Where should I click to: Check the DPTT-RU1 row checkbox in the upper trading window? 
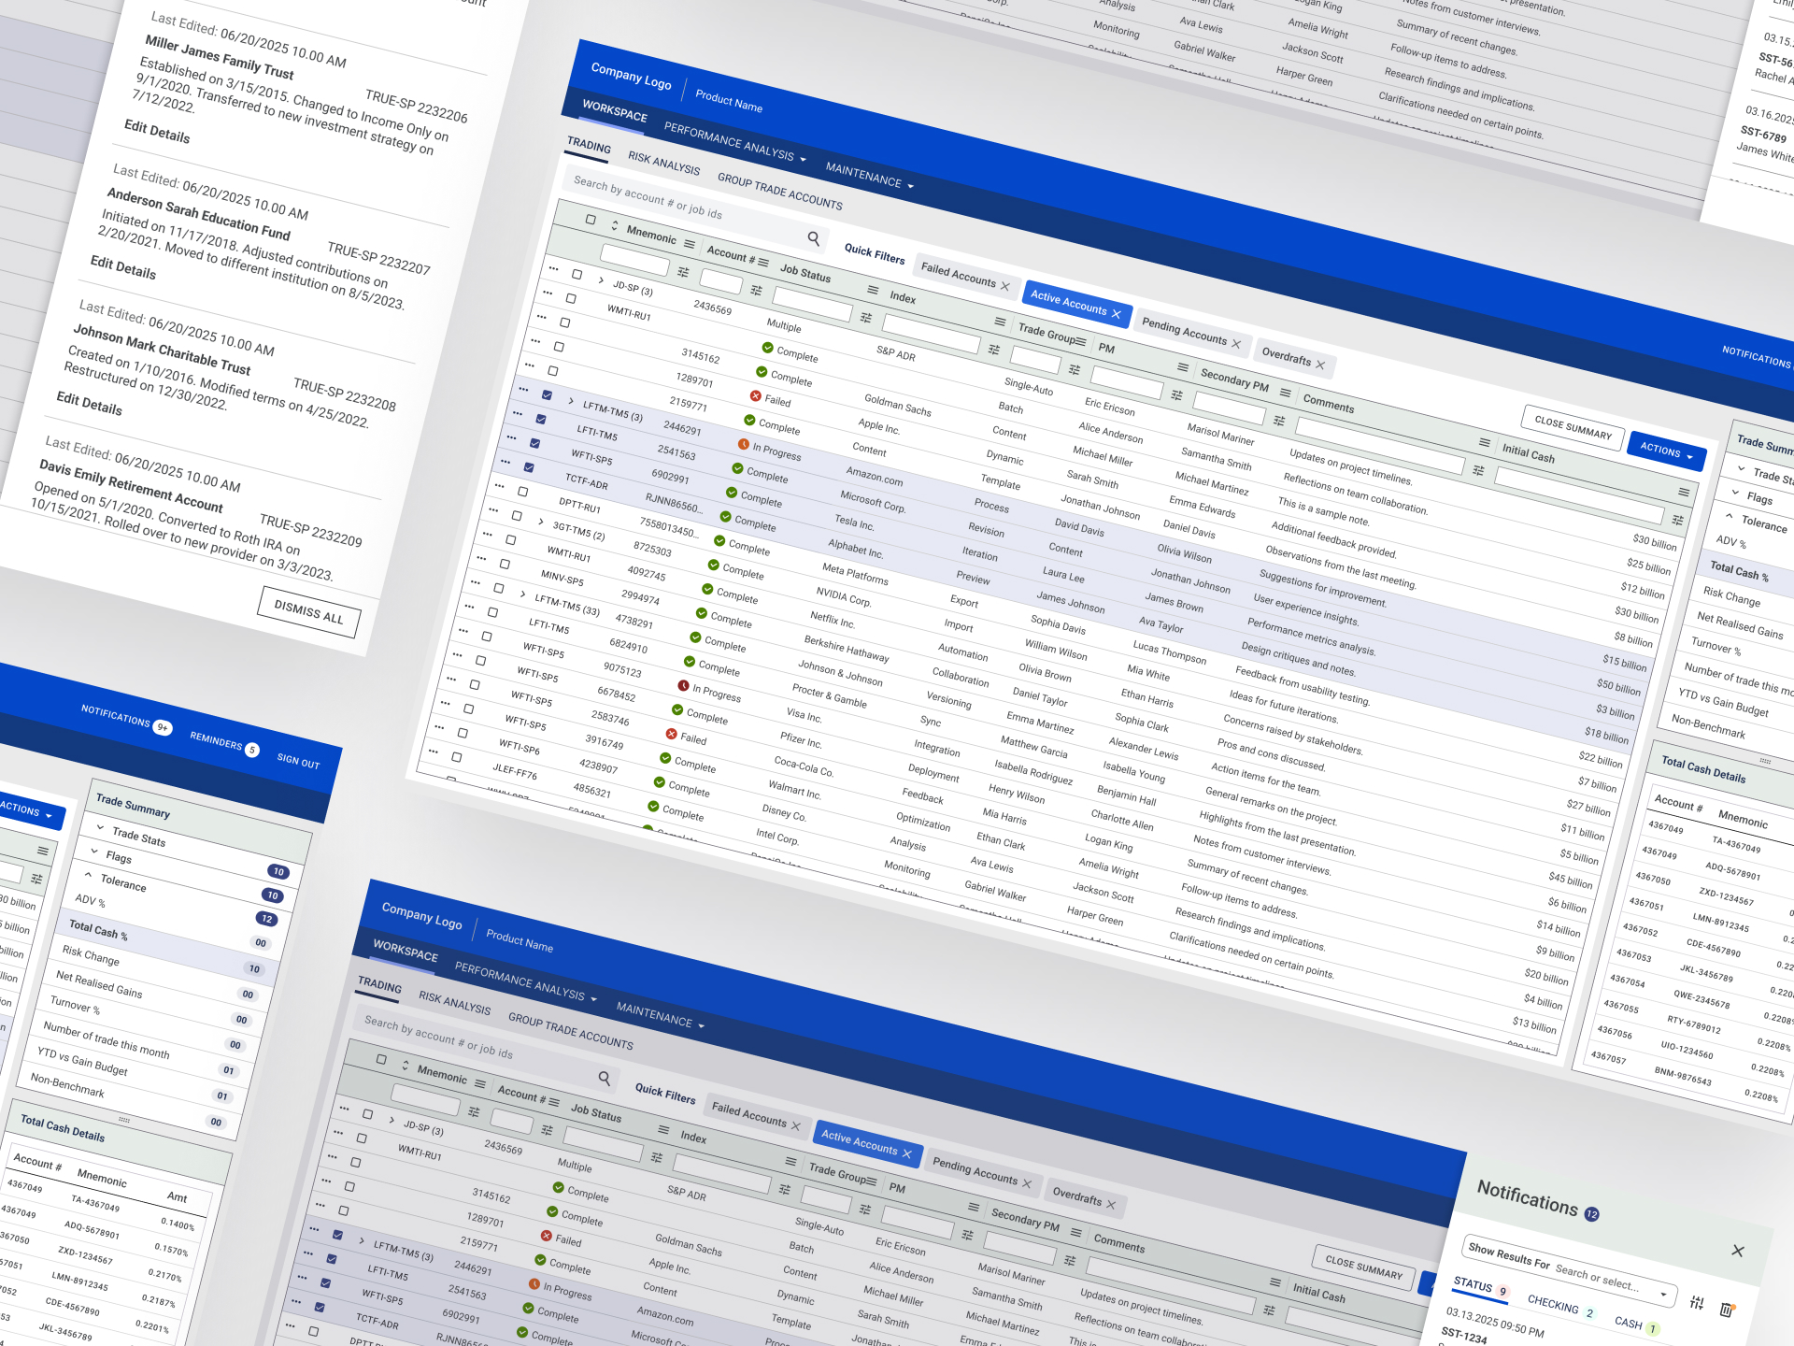[x=522, y=491]
